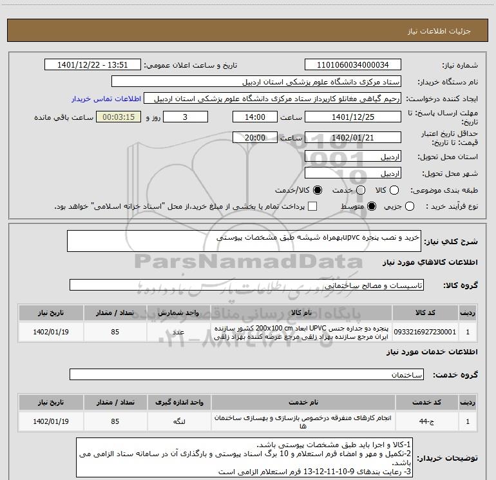Click services table header نام خدمت
The width and height of the screenshot is (496, 480).
coord(303,402)
